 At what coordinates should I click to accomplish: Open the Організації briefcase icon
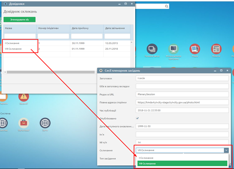click(24, 123)
